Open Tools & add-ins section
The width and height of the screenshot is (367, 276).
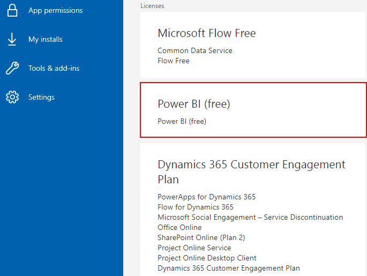click(54, 68)
